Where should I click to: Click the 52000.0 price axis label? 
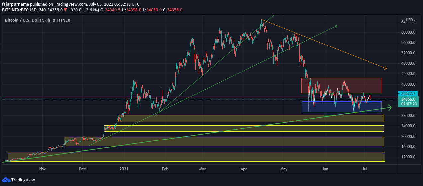pyautogui.click(x=408, y=53)
